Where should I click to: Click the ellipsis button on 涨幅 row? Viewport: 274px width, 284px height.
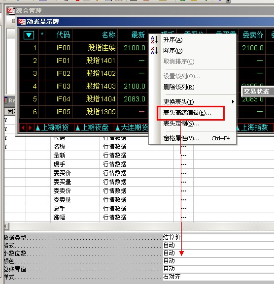pyautogui.click(x=184, y=218)
